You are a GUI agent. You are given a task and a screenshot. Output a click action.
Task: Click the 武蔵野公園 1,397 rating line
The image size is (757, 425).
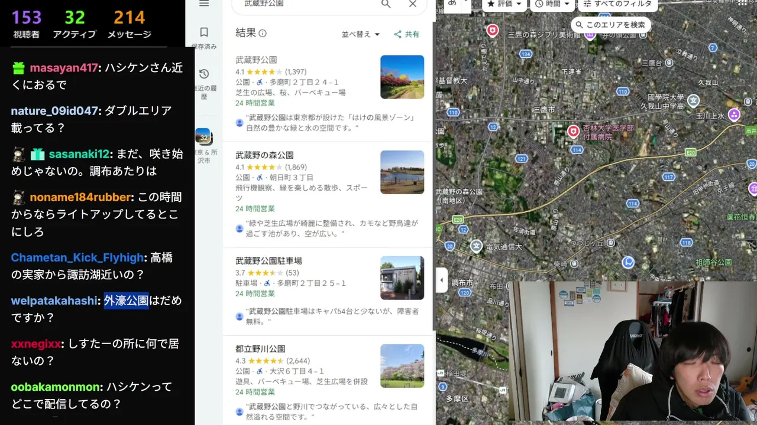coord(271,72)
